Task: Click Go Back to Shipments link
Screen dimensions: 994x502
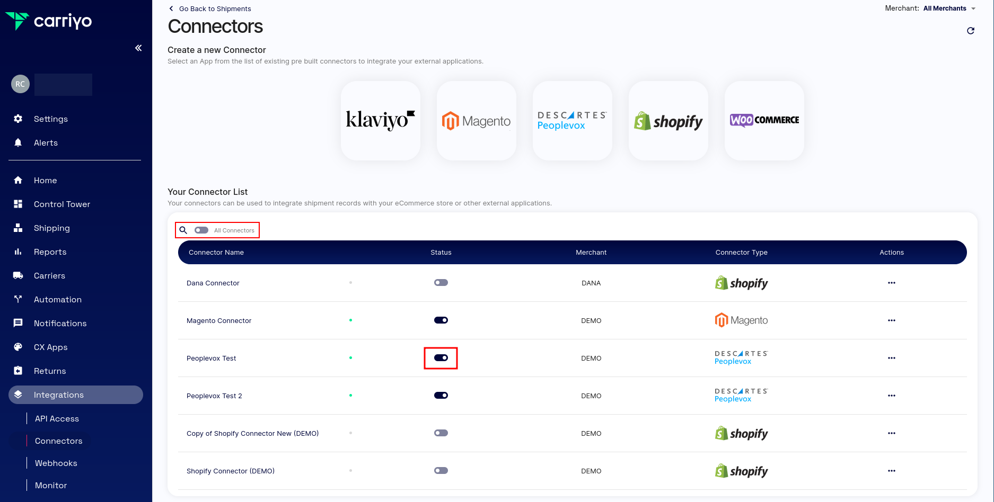Action: click(215, 8)
